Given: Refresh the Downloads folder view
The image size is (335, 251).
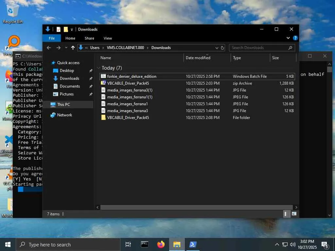Looking at the screenshot, I should click(222, 48).
